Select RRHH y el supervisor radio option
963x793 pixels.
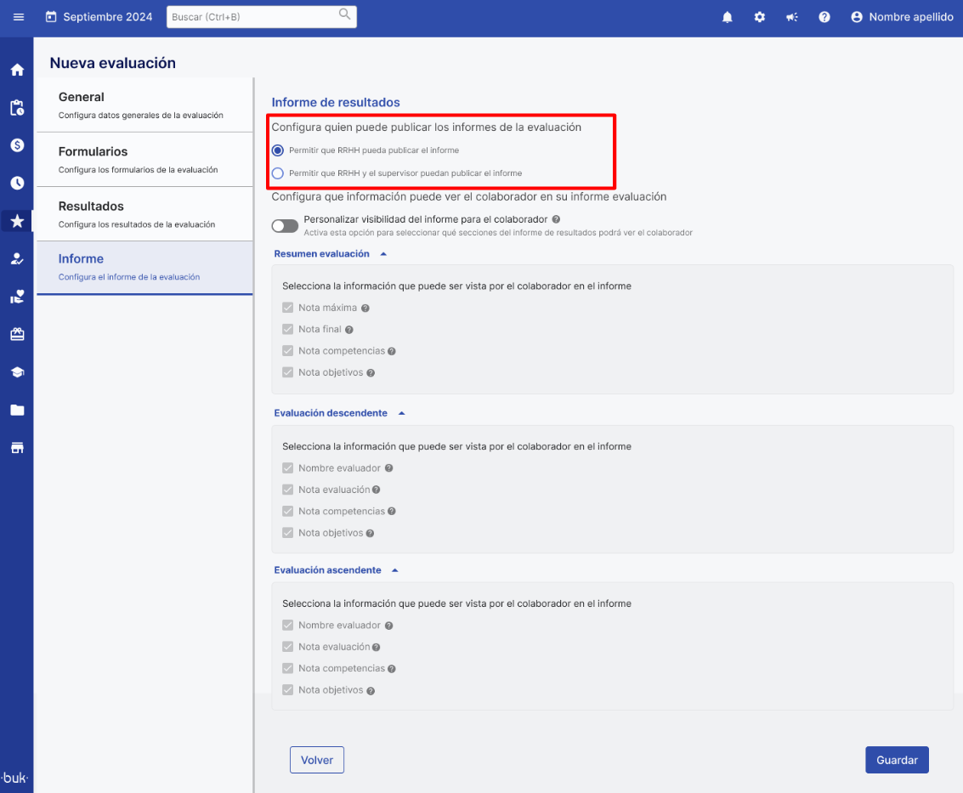[x=278, y=173]
